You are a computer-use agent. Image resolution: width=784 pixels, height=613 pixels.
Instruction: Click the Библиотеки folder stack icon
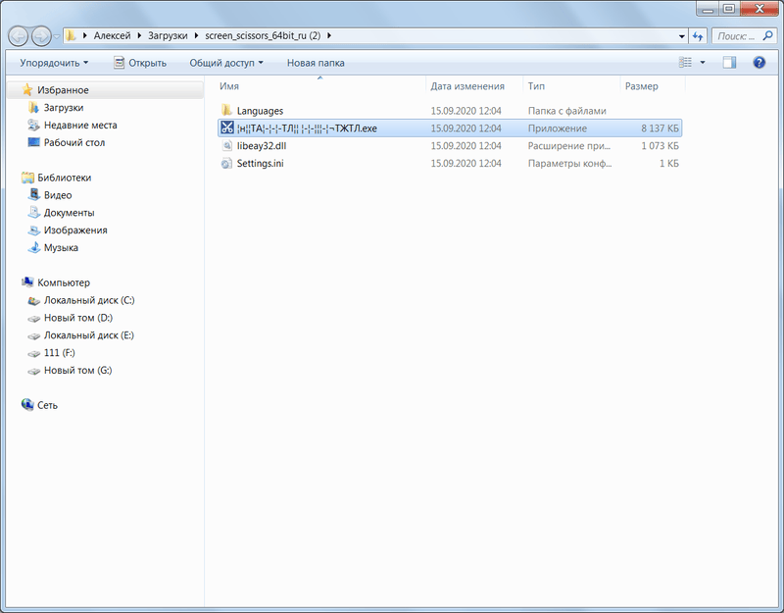(x=27, y=178)
